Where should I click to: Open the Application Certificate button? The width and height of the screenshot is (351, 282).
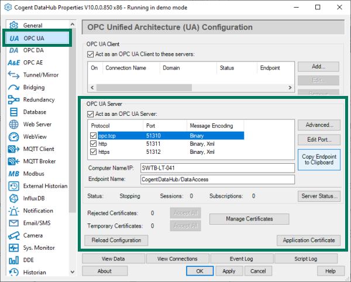pyautogui.click(x=308, y=240)
